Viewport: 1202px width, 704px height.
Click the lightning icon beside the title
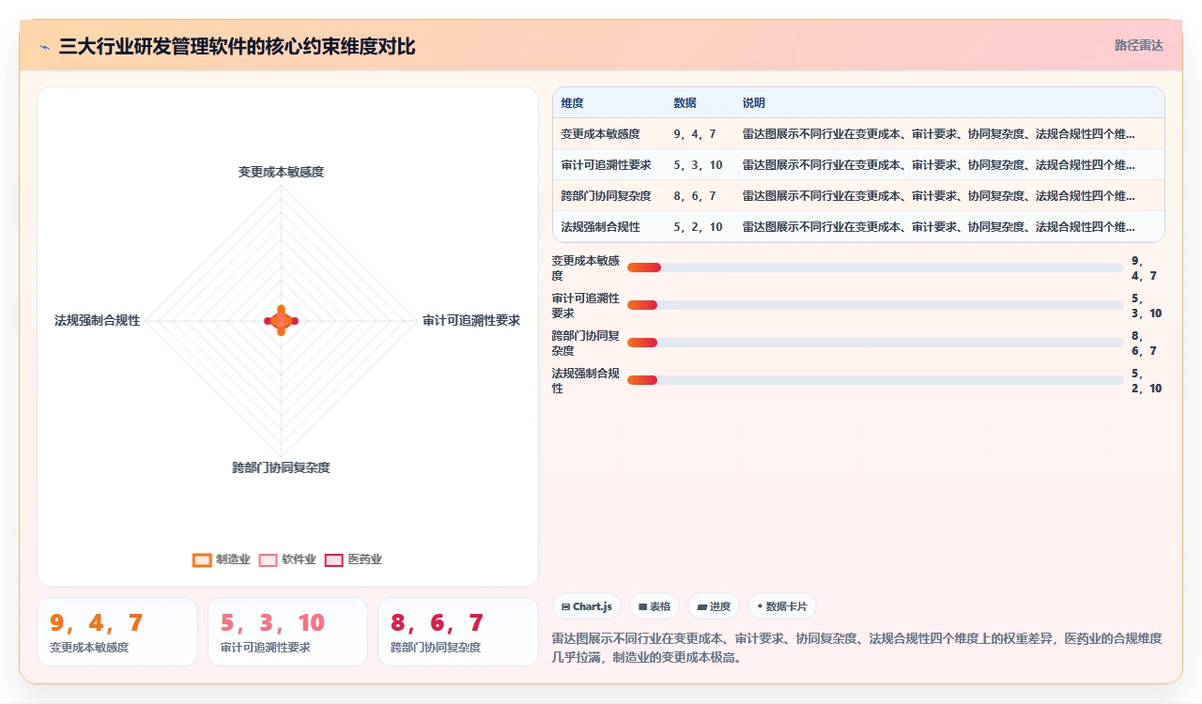tap(44, 46)
